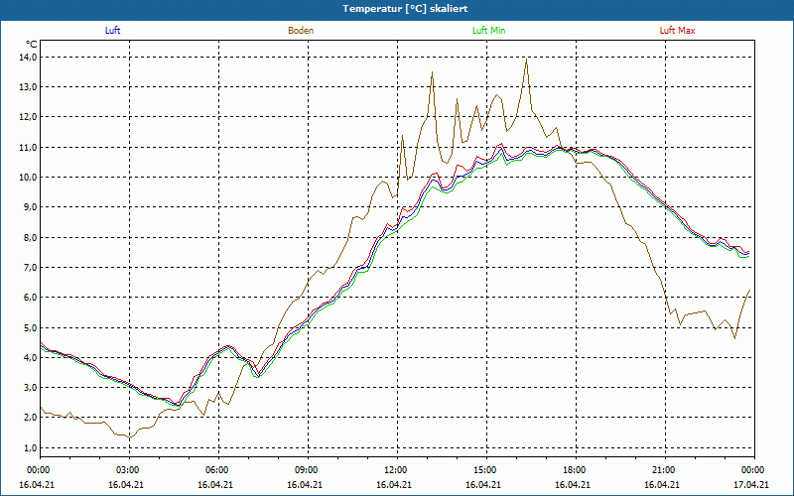Click the '4,0' y-axis value

click(x=31, y=357)
